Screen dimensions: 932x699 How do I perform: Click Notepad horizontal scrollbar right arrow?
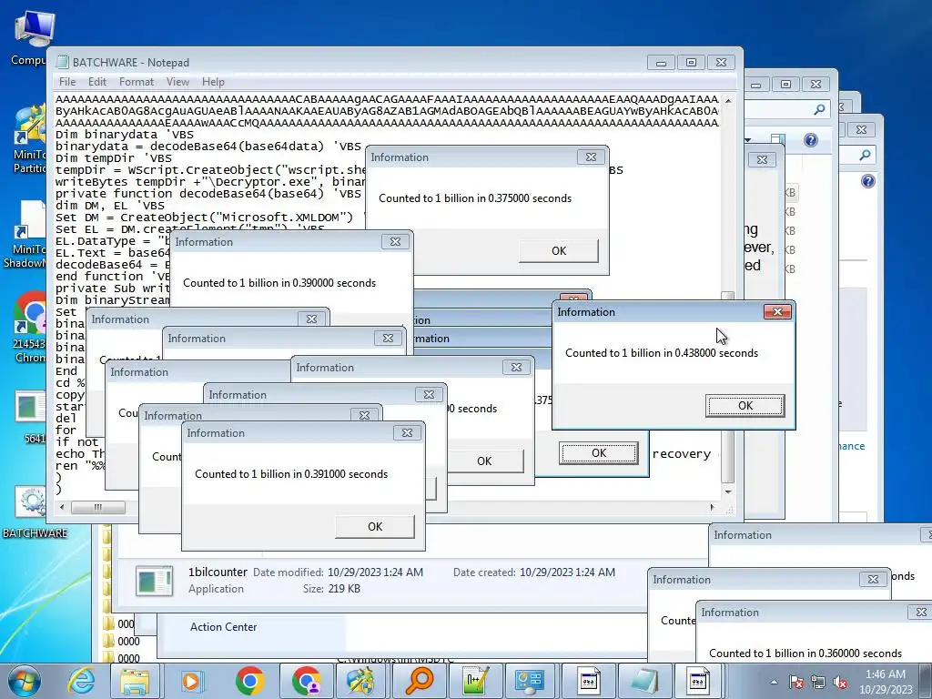point(712,507)
